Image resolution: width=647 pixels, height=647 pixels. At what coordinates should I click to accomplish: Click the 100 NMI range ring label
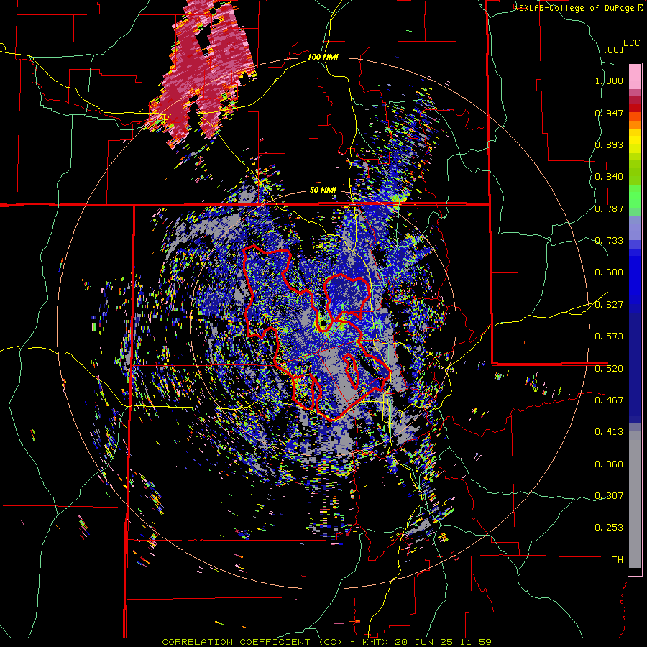coord(323,57)
